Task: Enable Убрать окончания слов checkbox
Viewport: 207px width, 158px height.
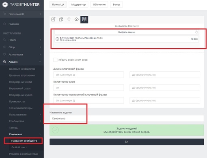Action: click(55, 60)
